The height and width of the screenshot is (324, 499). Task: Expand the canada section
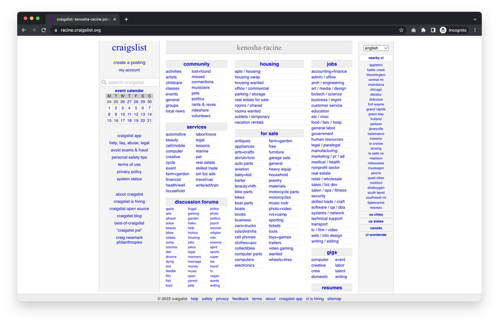(376, 228)
